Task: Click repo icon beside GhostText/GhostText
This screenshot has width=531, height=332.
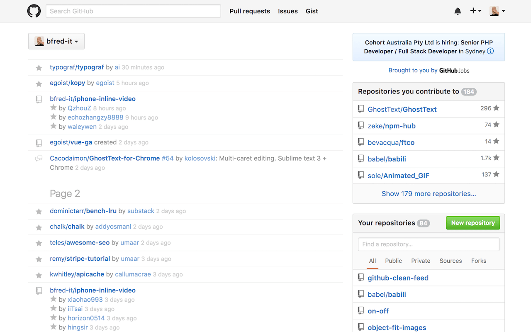Action: (x=361, y=109)
